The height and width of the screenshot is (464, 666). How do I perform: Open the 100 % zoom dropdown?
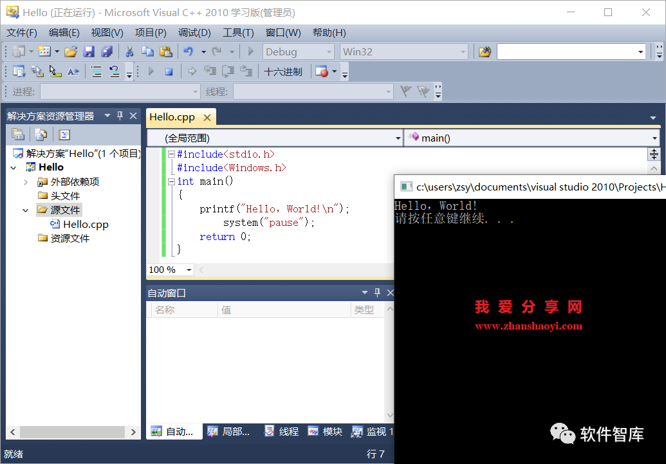point(189,270)
